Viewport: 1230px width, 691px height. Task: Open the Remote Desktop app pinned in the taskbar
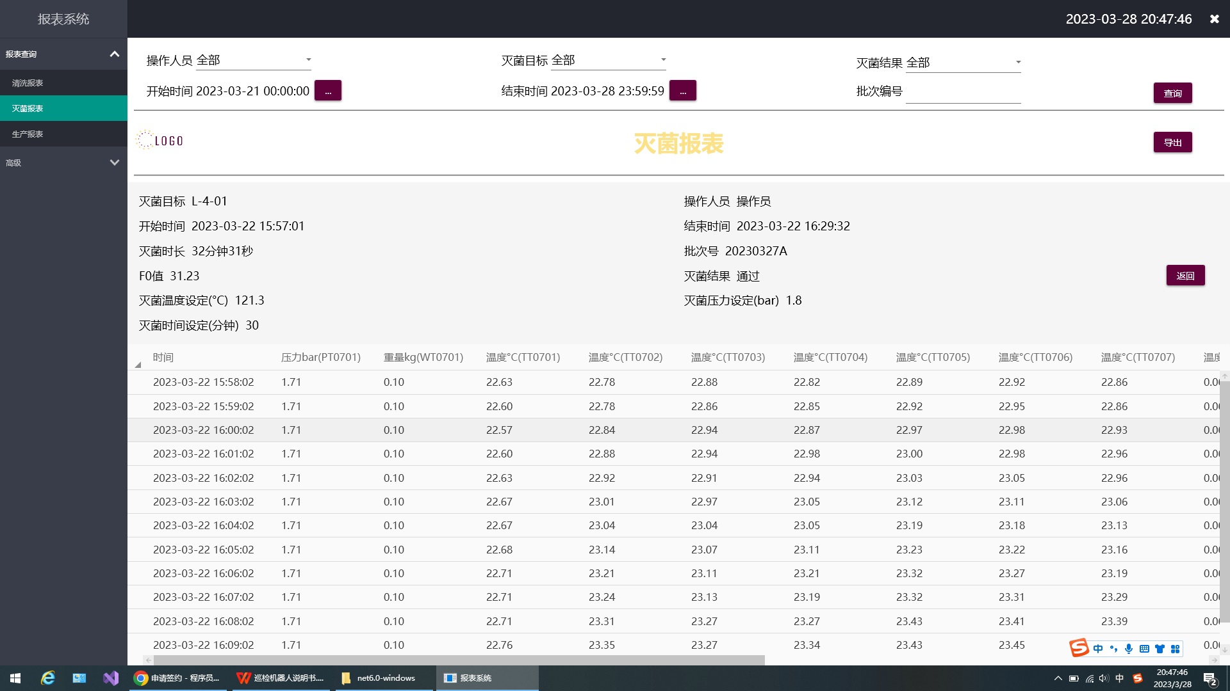pos(79,678)
